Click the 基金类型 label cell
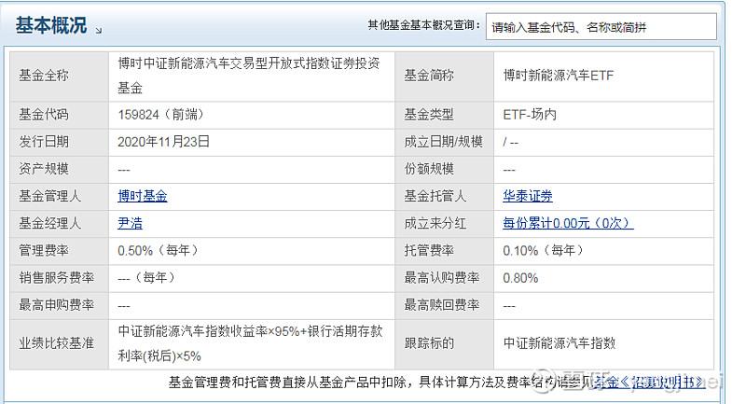Image resolution: width=746 pixels, height=404 pixels. click(x=445, y=115)
